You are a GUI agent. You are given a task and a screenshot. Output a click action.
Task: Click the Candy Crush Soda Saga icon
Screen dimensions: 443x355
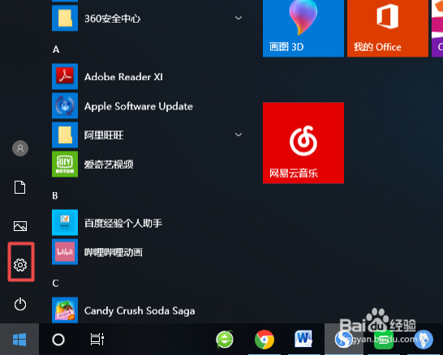click(x=65, y=310)
